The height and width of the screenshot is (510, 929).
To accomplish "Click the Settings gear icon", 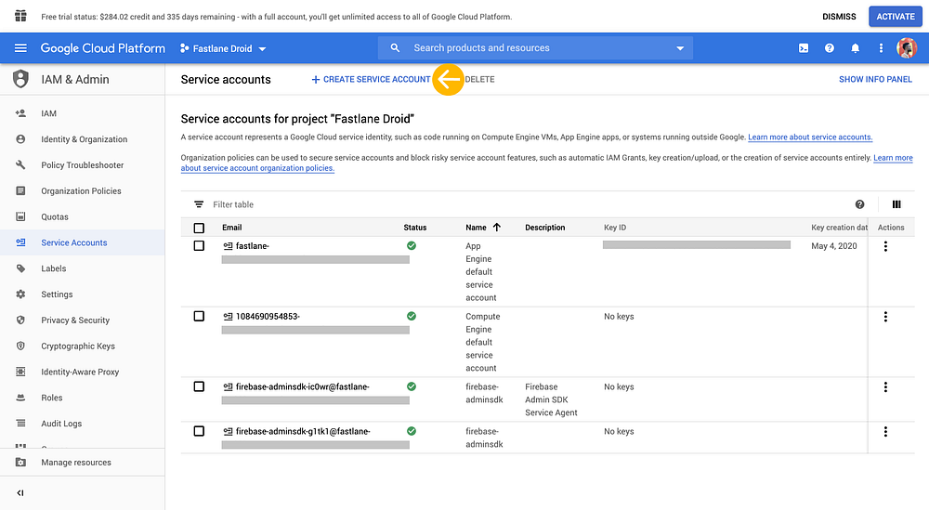I will 20,294.
